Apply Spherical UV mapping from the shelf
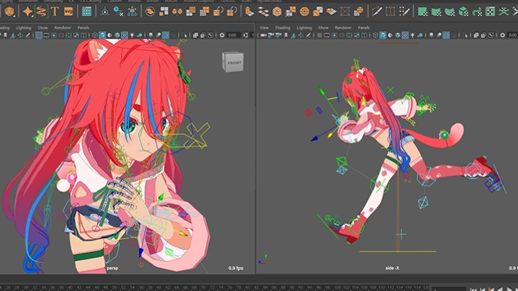Viewport: 518px width, 291px height. click(x=450, y=11)
